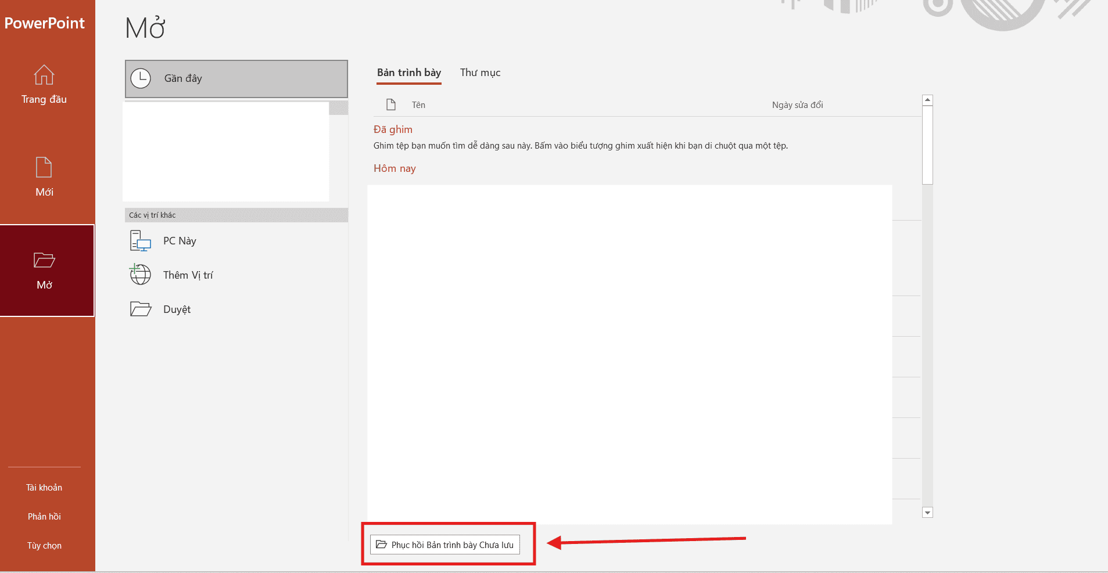Viewport: 1108px width, 573px height.
Task: Select the Mở open-folder icon in sidebar
Action: 44,260
